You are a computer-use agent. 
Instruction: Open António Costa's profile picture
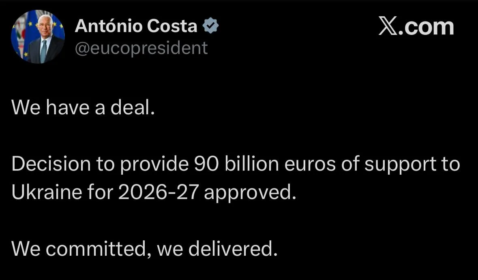(x=38, y=37)
